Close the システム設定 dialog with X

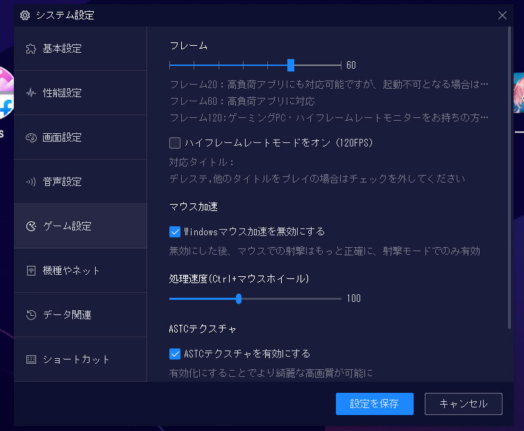[502, 15]
